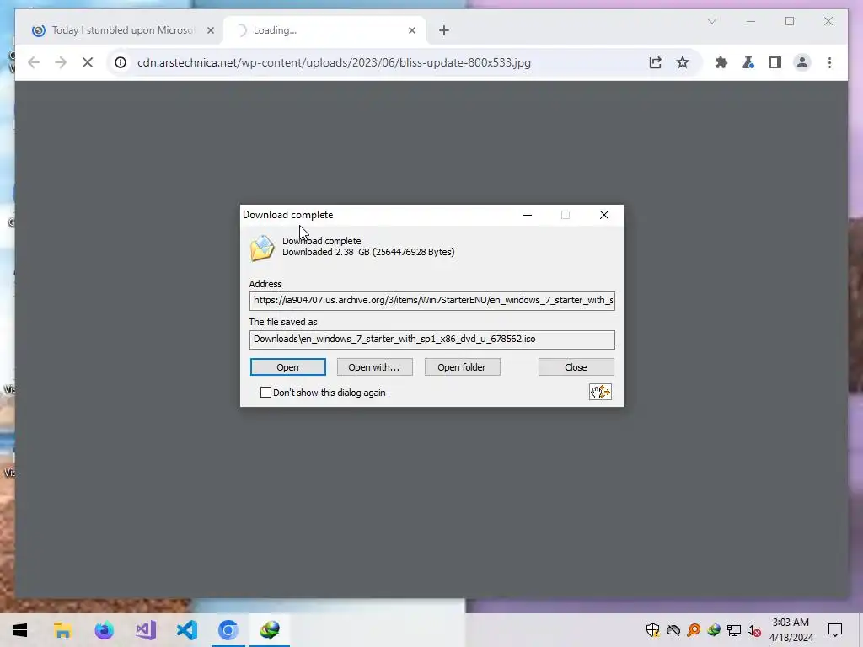The image size is (863, 647).
Task: Open Visual Studio from the taskbar
Action: point(146,630)
